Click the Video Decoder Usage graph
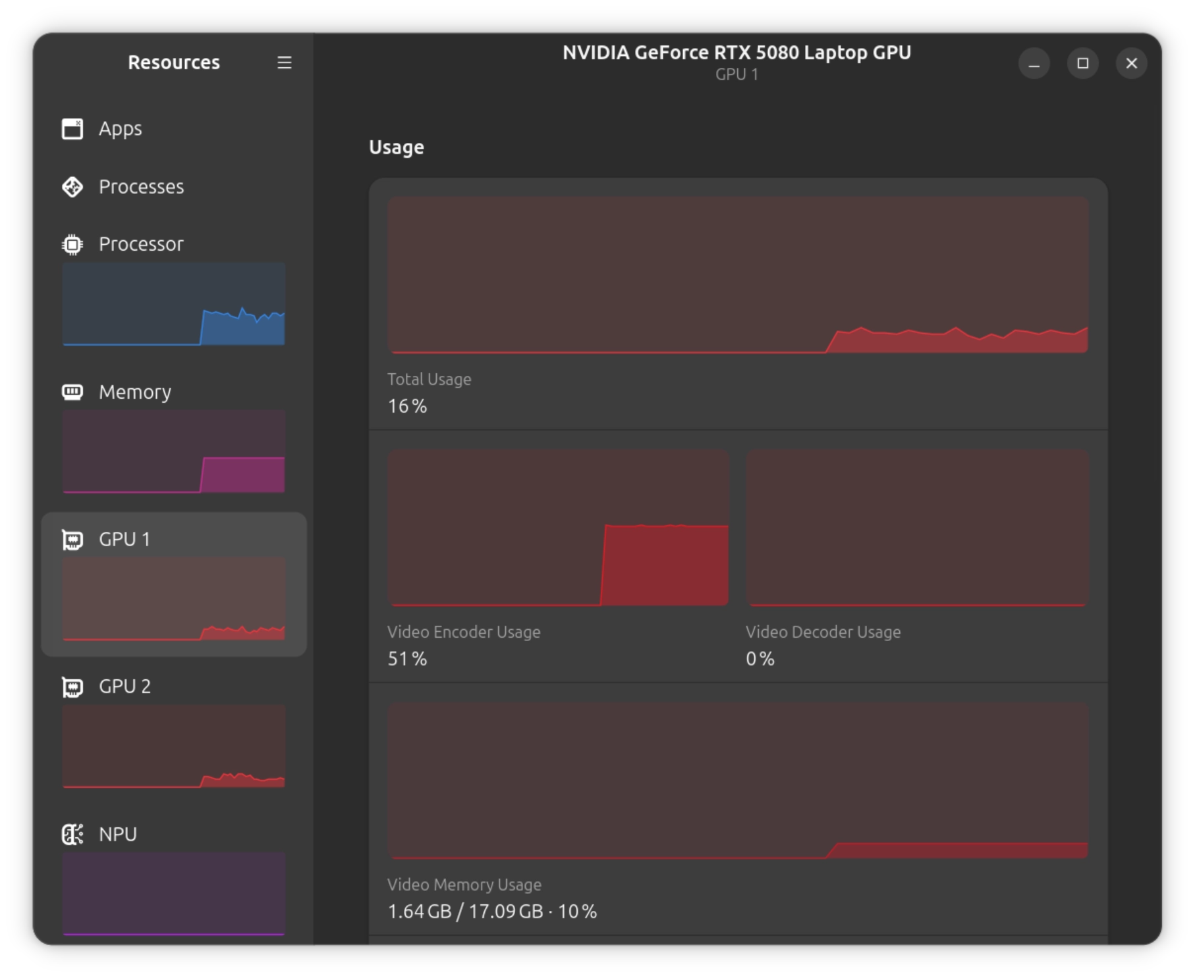Image resolution: width=1195 pixels, height=978 pixels. tap(917, 528)
